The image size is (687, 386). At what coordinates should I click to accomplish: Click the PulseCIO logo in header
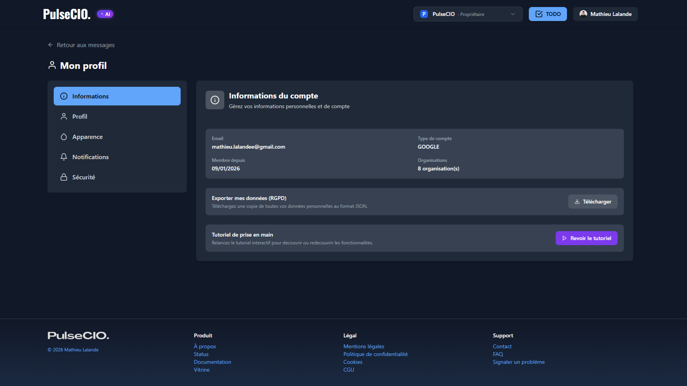(67, 14)
